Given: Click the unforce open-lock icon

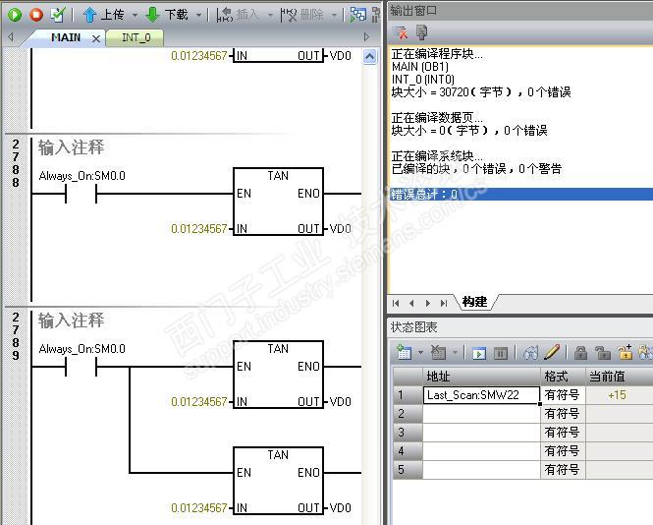Looking at the screenshot, I should tap(602, 353).
